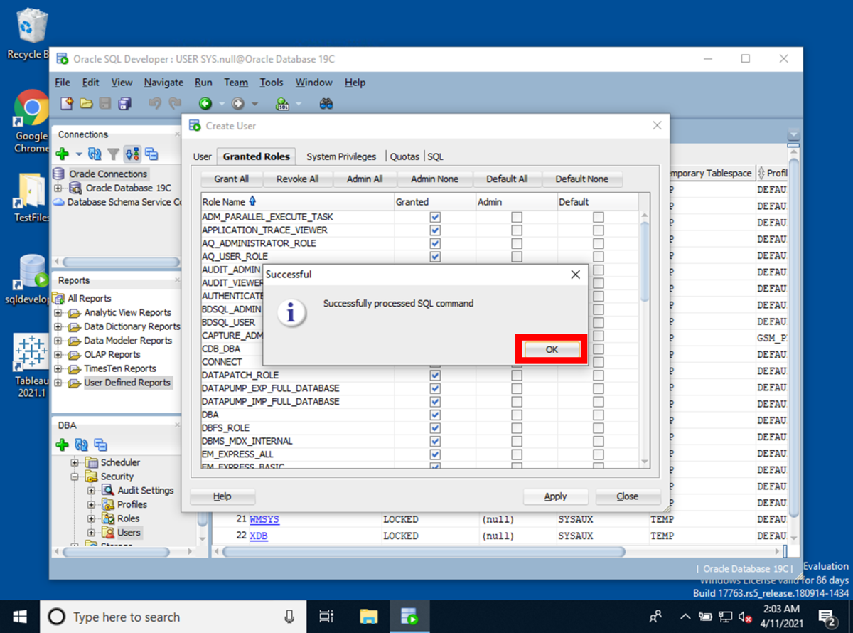
Task: Click the users table horizontal scrollbar
Action: [424, 552]
